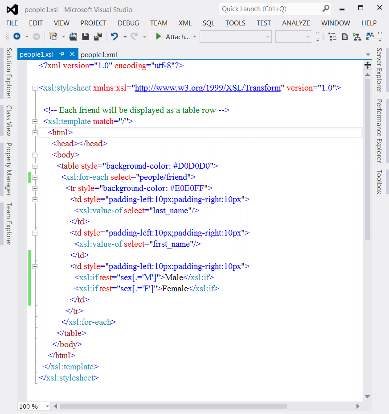Collapse the xsl:template outline node
Image resolution: width=389 pixels, height=414 pixels.
35,122
